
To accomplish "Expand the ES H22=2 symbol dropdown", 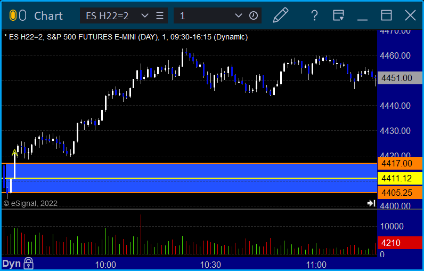I will (x=145, y=15).
